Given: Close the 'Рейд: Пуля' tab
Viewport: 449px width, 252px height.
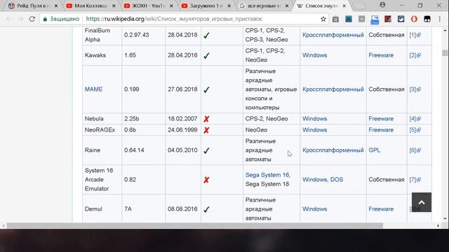Looking at the screenshot, I should pos(56,6).
